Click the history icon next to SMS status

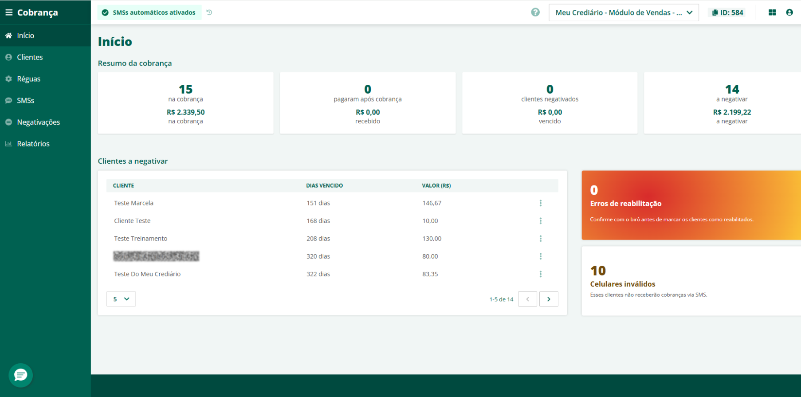(209, 12)
